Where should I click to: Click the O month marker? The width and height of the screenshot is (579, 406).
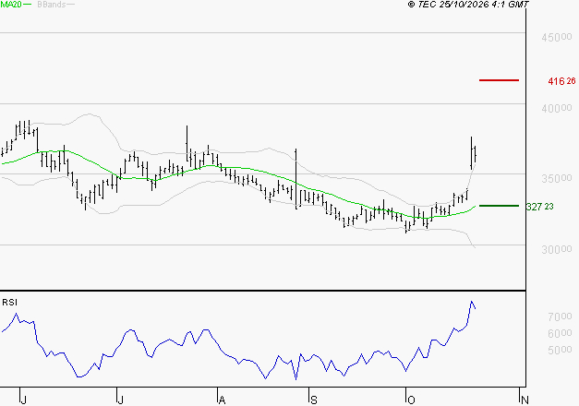[411, 400]
